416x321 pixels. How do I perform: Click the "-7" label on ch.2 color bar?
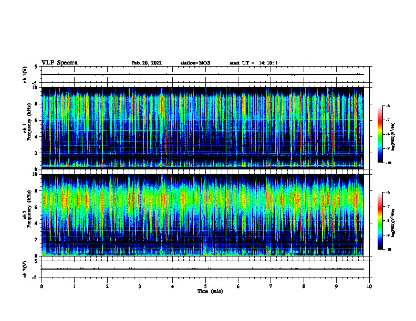(388, 207)
